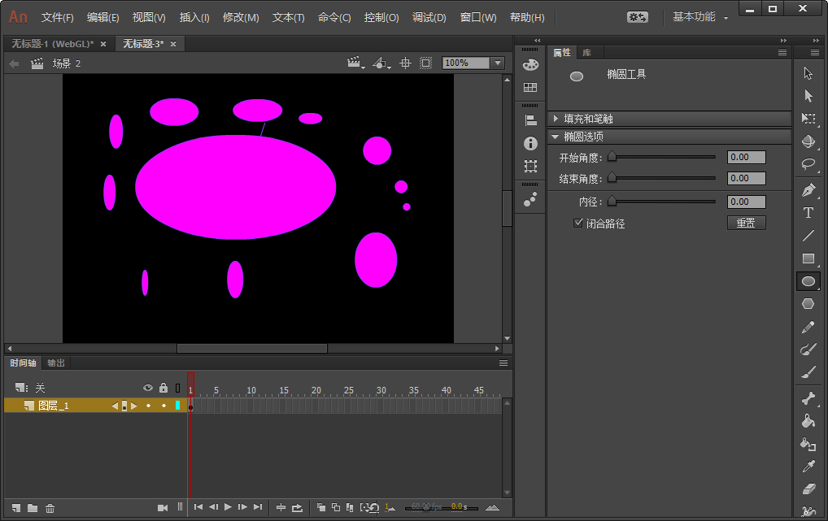Expand the 填充和笔触 section

[x=556, y=118]
